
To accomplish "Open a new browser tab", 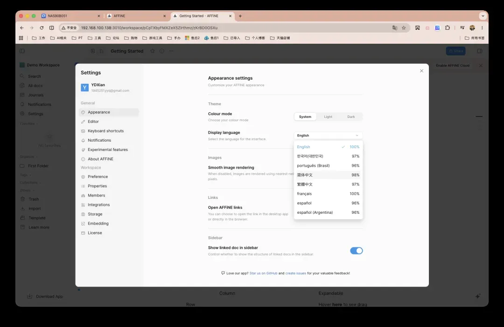I will [240, 16].
